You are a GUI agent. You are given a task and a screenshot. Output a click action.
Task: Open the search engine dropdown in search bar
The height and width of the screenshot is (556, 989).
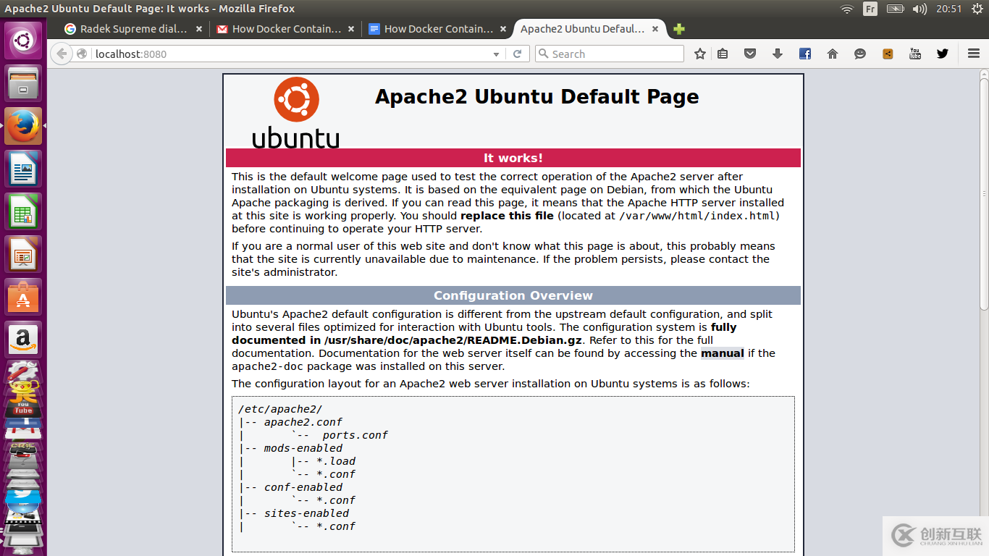[543, 54]
